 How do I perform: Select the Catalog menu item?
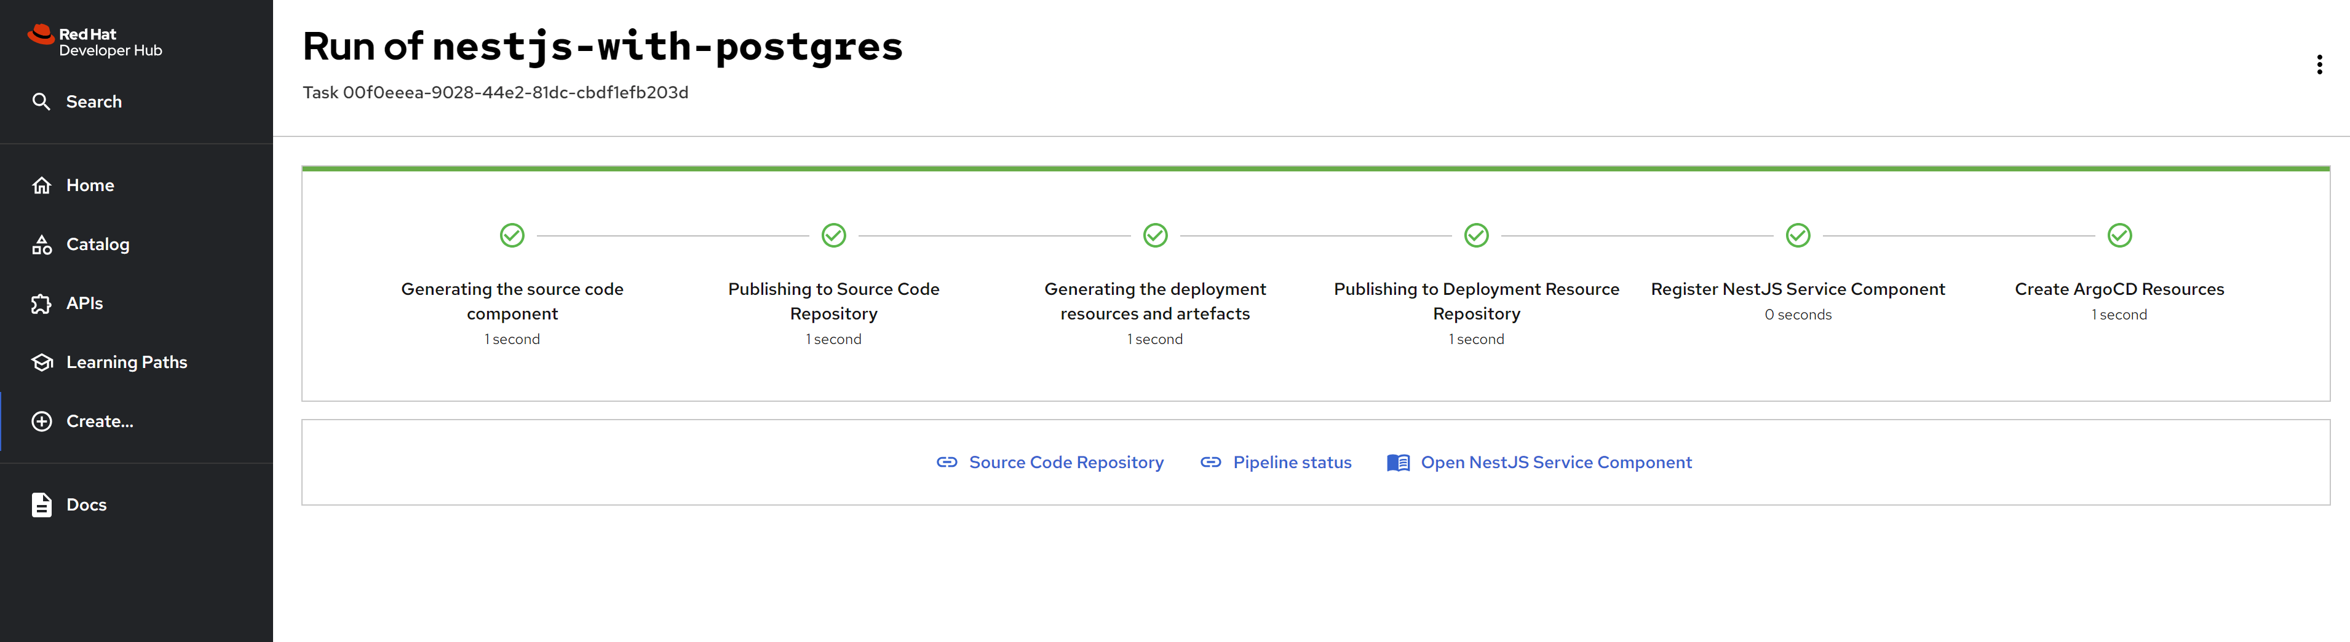tap(98, 245)
